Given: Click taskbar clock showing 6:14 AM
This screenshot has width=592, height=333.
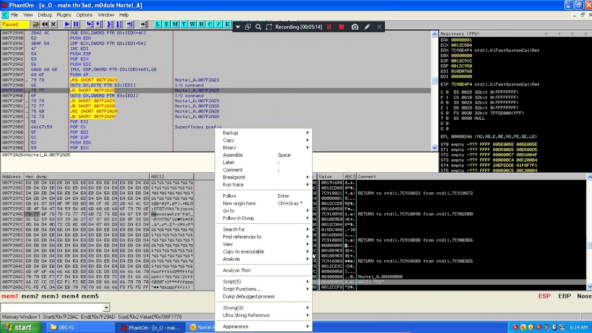Looking at the screenshot, I should click(578, 327).
